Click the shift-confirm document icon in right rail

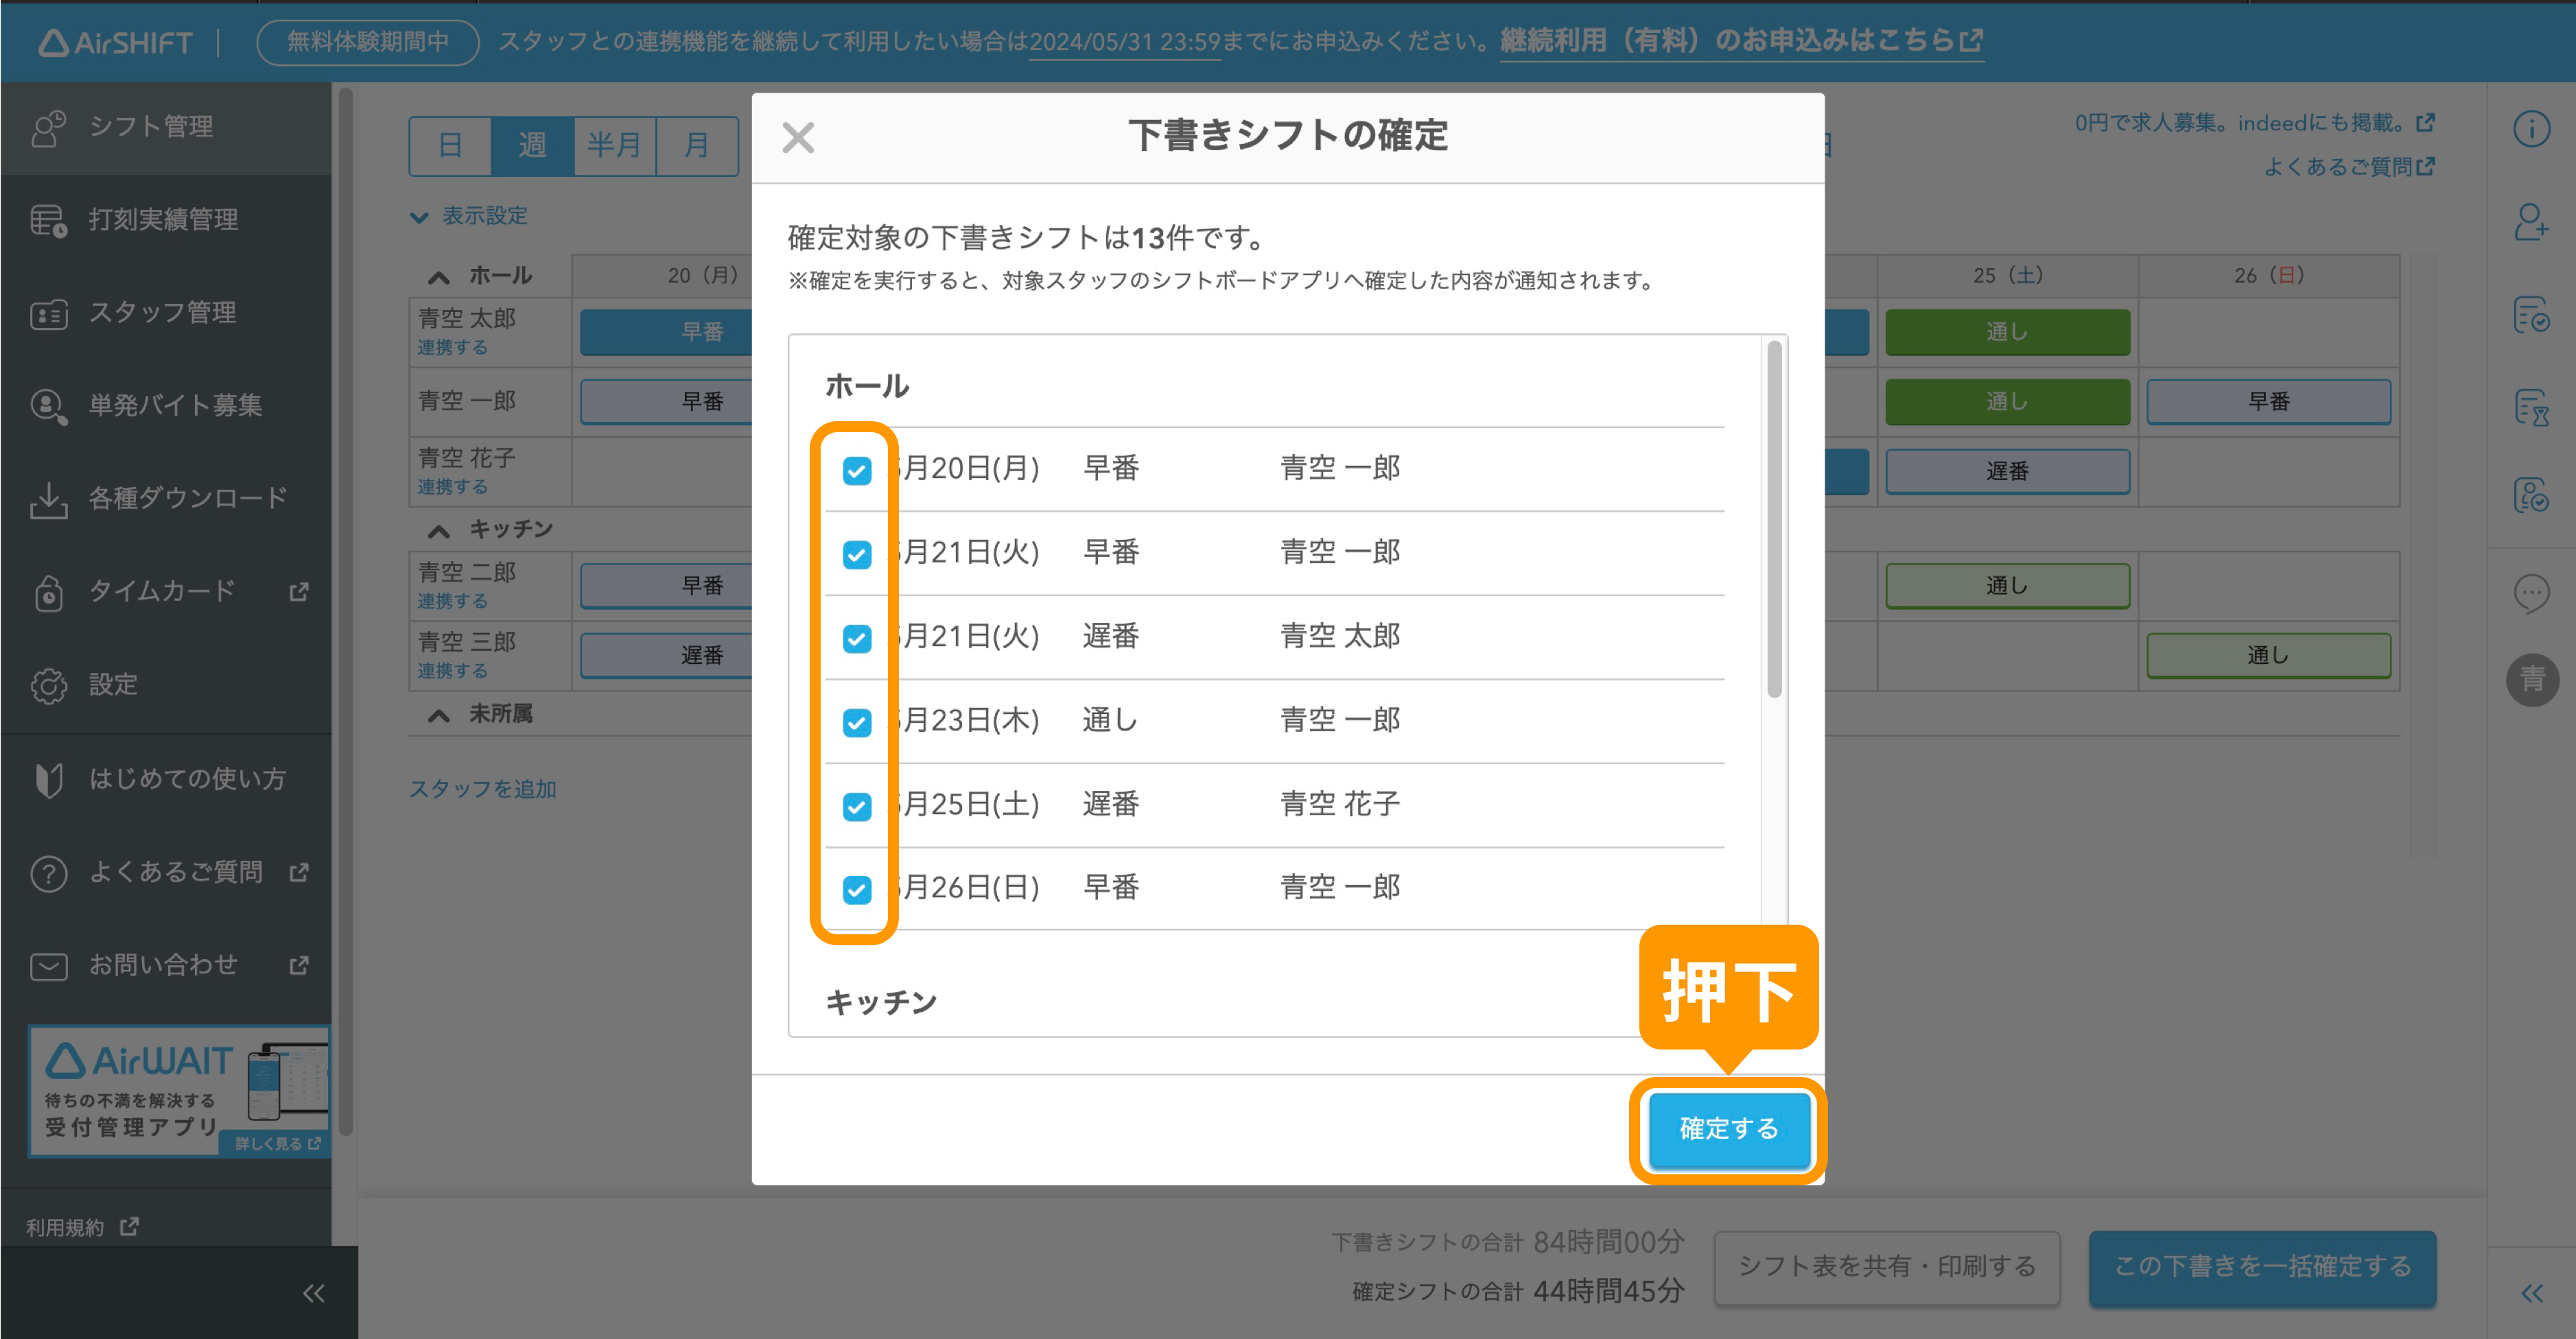tap(2531, 315)
